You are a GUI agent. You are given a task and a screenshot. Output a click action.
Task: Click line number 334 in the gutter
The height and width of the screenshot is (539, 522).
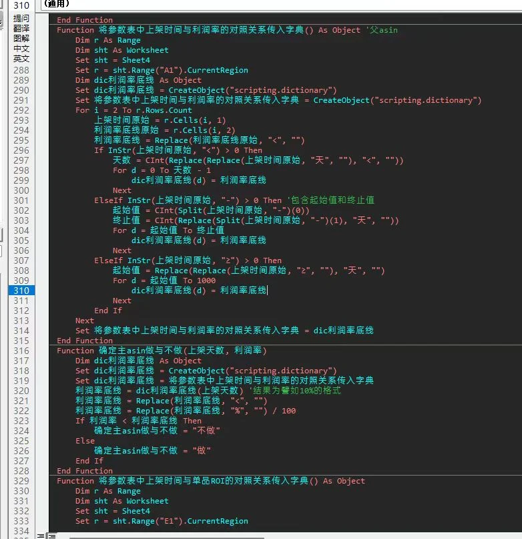21,531
